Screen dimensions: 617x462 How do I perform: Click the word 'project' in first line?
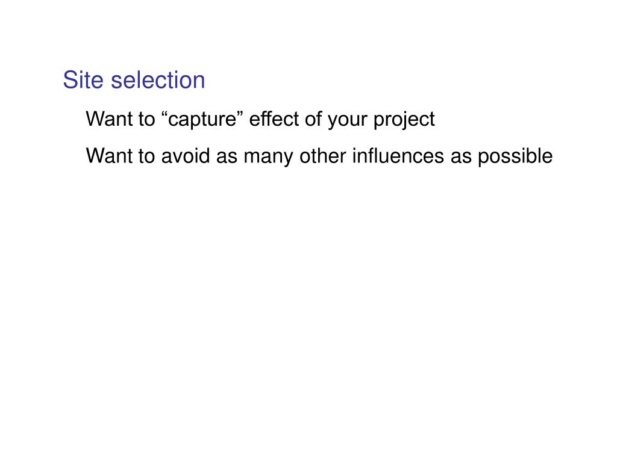click(404, 120)
